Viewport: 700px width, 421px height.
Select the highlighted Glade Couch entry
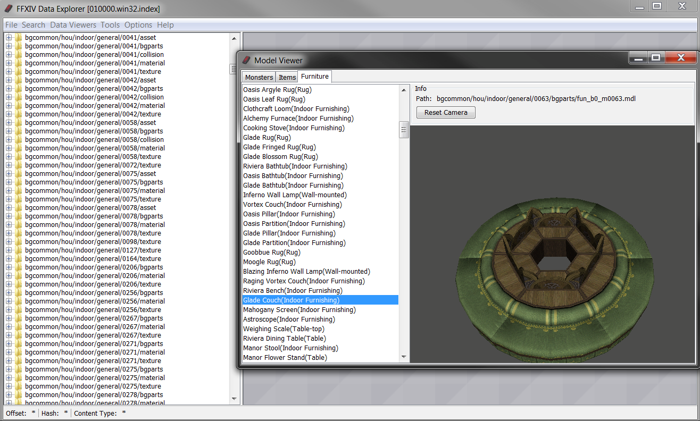(x=321, y=300)
